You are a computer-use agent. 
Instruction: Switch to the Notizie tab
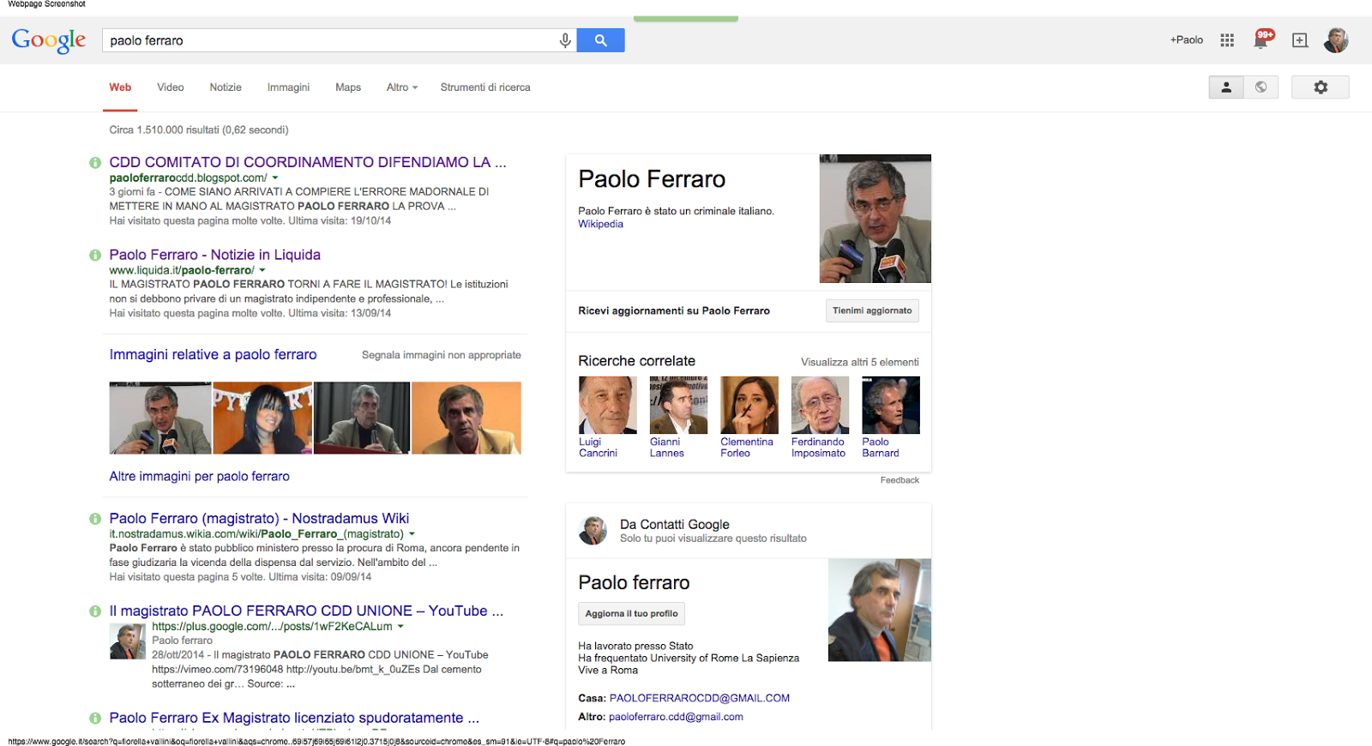(x=226, y=87)
